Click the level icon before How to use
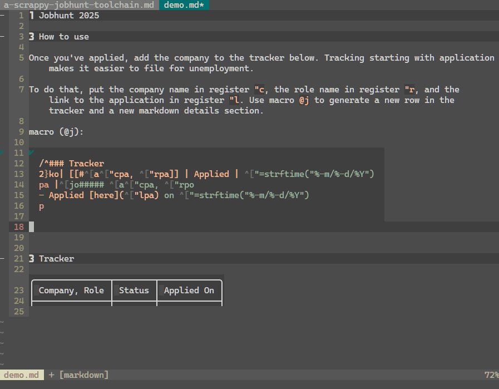The width and height of the screenshot is (499, 389). pyautogui.click(x=32, y=37)
